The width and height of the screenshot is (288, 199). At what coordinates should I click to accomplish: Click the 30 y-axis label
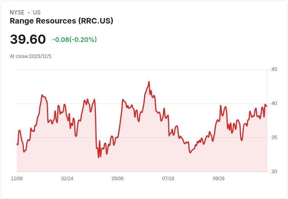click(274, 172)
